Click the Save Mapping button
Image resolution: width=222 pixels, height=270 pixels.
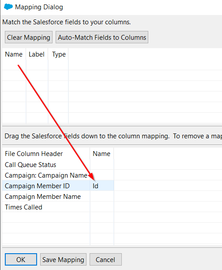tap(63, 259)
